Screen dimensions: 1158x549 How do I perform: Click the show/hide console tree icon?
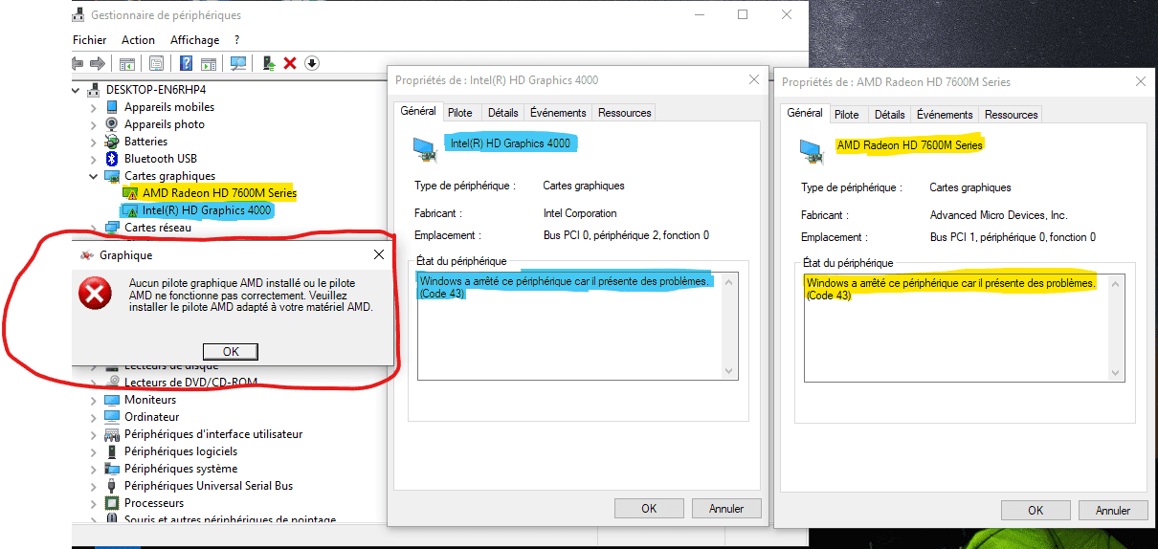coord(126,63)
